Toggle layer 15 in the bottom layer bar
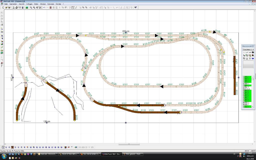The image size is (256, 160). click(x=46, y=147)
